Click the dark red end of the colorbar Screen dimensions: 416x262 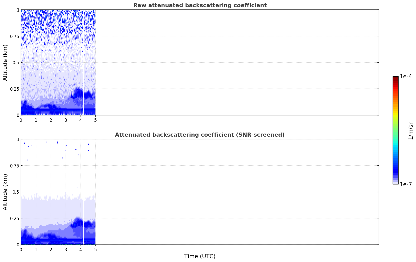click(x=395, y=78)
